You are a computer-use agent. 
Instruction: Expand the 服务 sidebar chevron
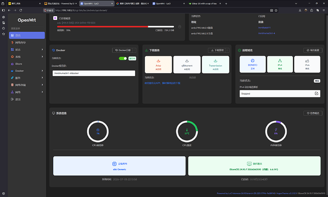click(42, 78)
